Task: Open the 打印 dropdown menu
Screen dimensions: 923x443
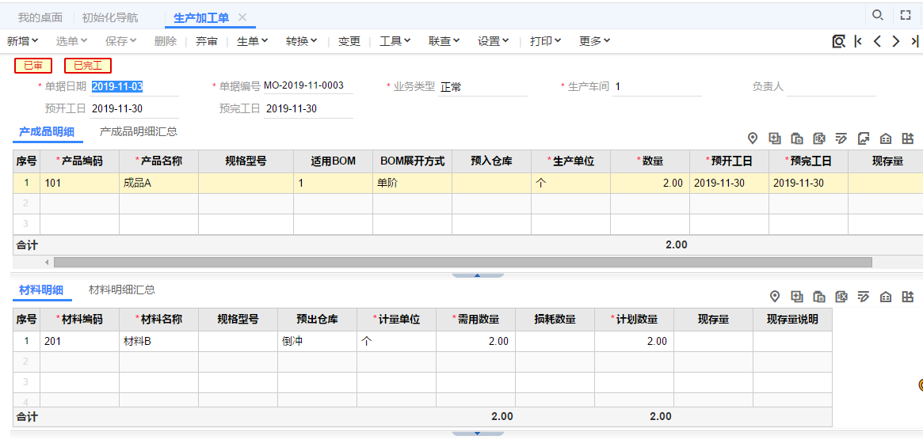Action: pyautogui.click(x=545, y=41)
